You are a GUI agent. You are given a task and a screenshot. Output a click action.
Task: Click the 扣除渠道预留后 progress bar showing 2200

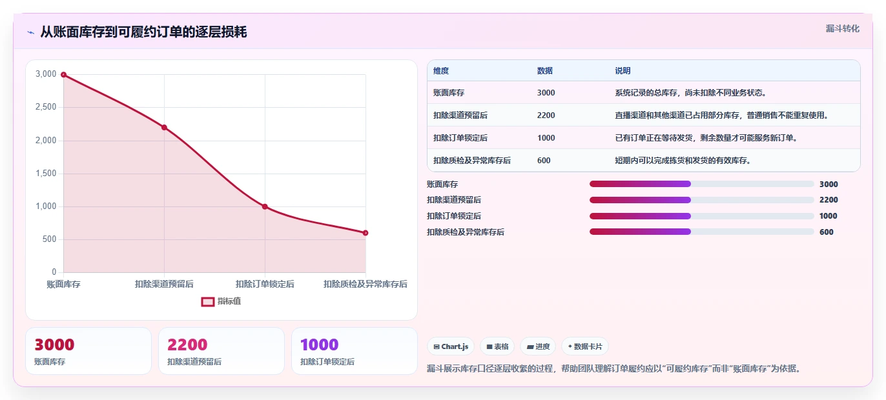(x=701, y=200)
